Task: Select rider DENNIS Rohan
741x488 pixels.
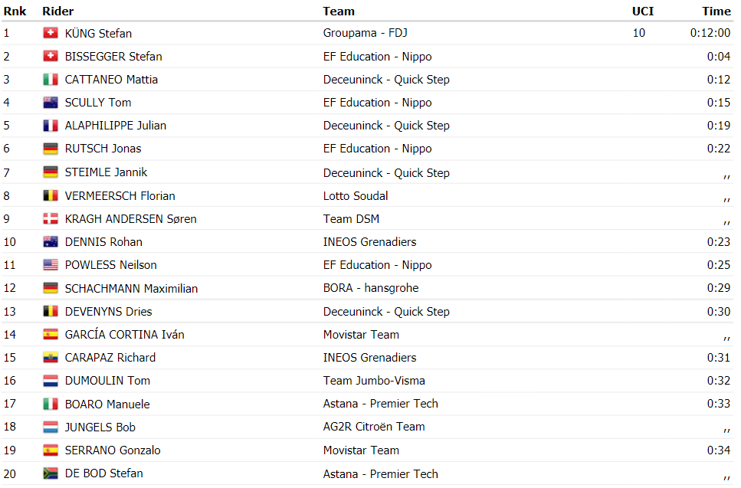Action: tap(103, 242)
